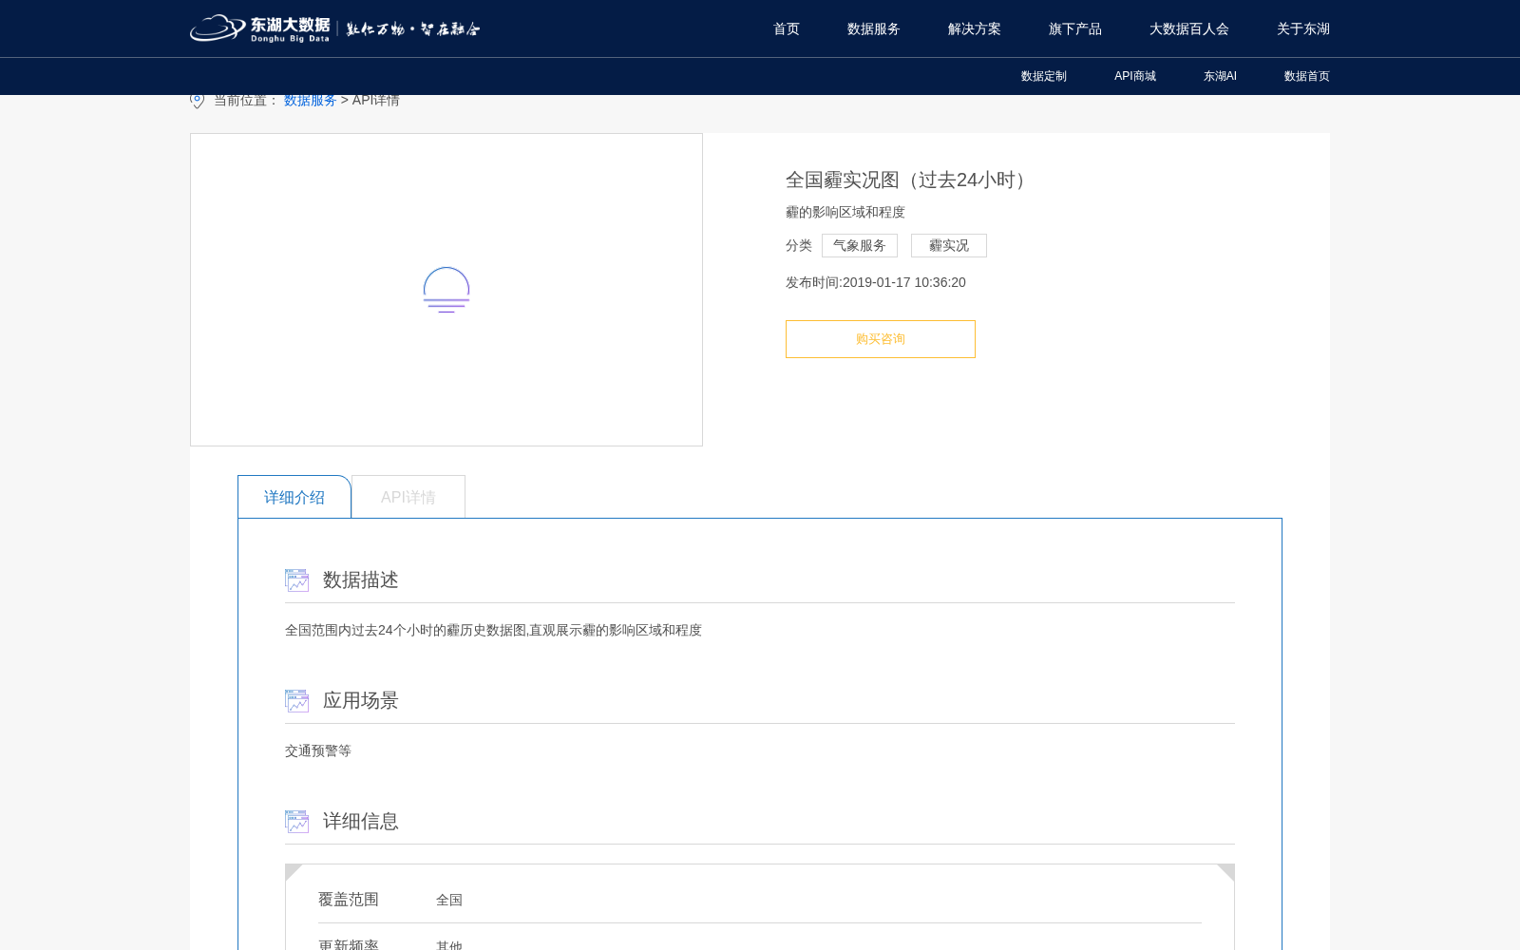Click the loading image placeholder icon
This screenshot has height=950, width=1520.
coord(446,290)
